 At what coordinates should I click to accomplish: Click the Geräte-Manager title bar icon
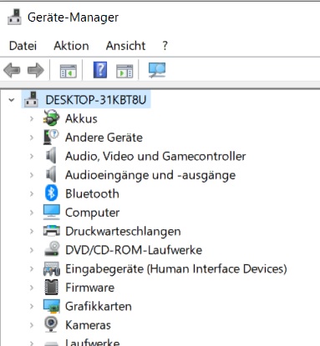tap(14, 18)
